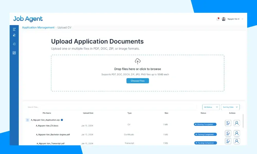The width and height of the screenshot is (257, 154).
Task: Expand the All Status dropdown
Action: point(211,107)
